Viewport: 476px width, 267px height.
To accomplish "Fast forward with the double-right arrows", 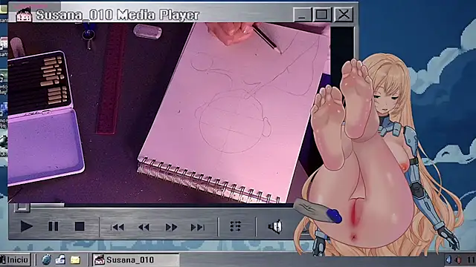I will [x=171, y=227].
